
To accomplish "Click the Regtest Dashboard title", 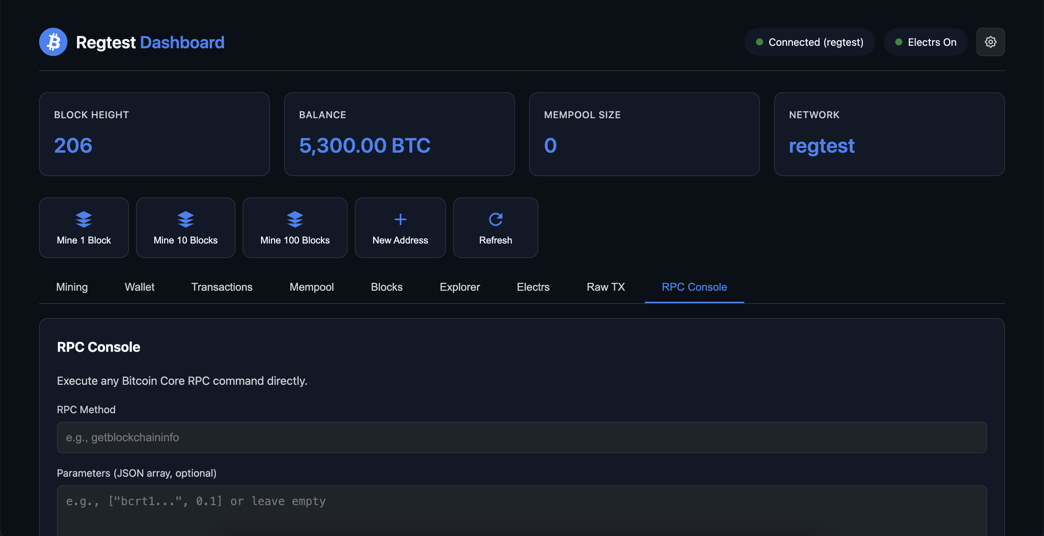I will point(150,42).
